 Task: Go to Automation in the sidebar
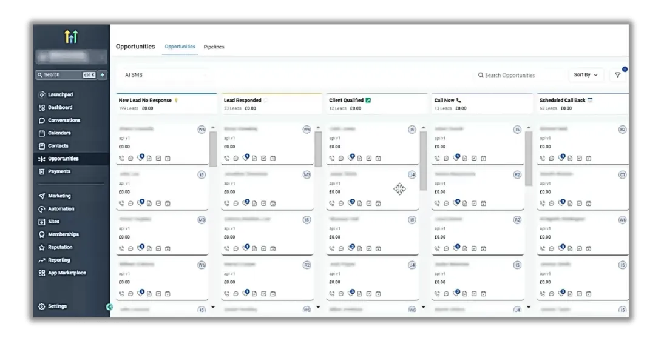56,209
